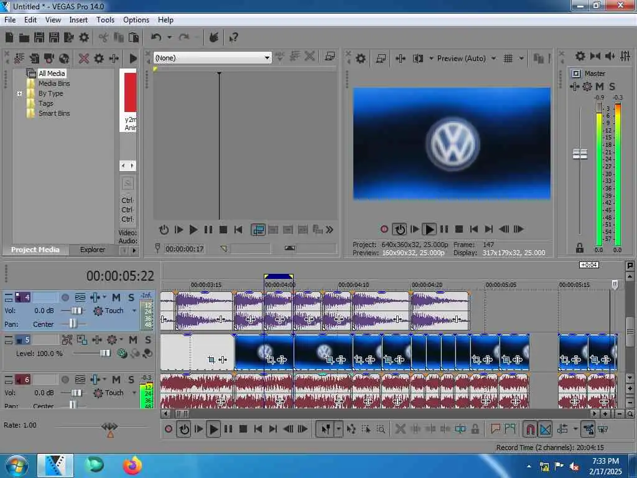Open the Edit menu
The width and height of the screenshot is (637, 478).
30,20
